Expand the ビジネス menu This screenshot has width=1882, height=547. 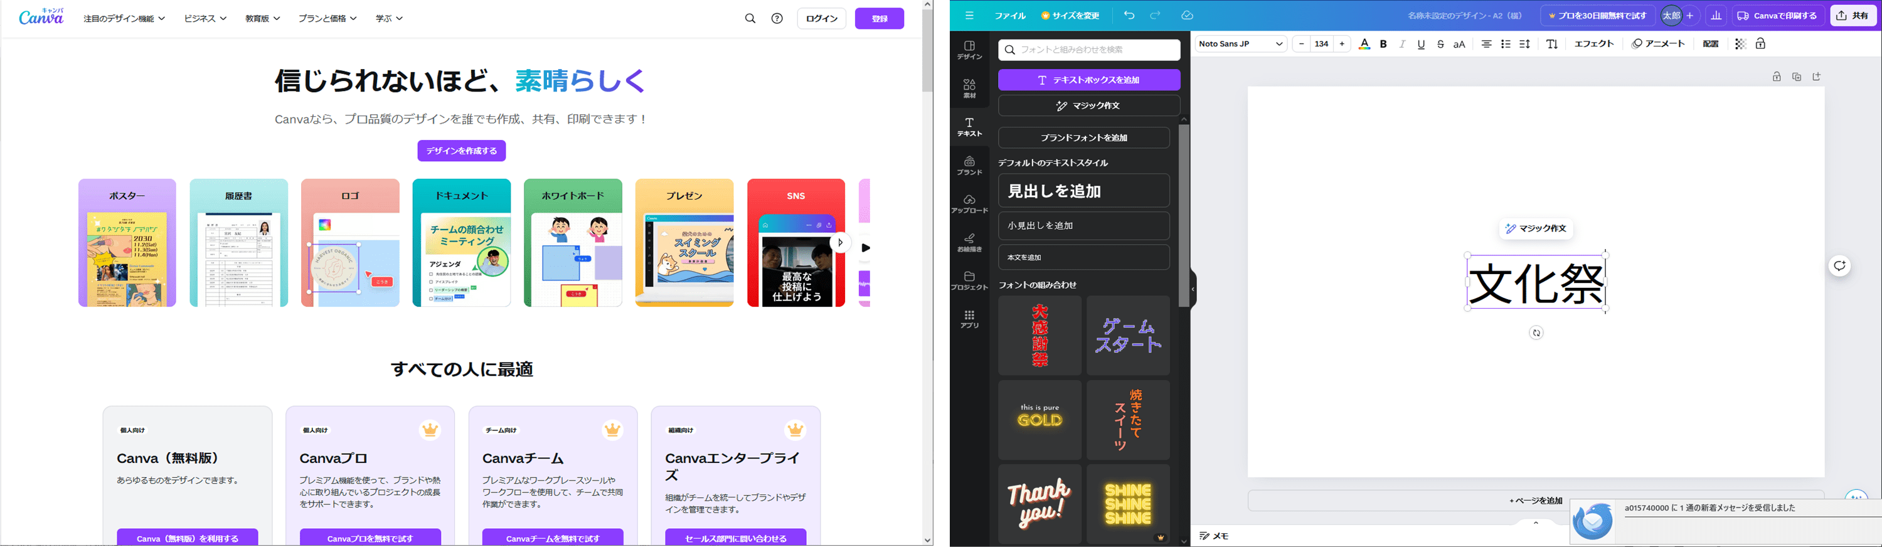coord(205,18)
